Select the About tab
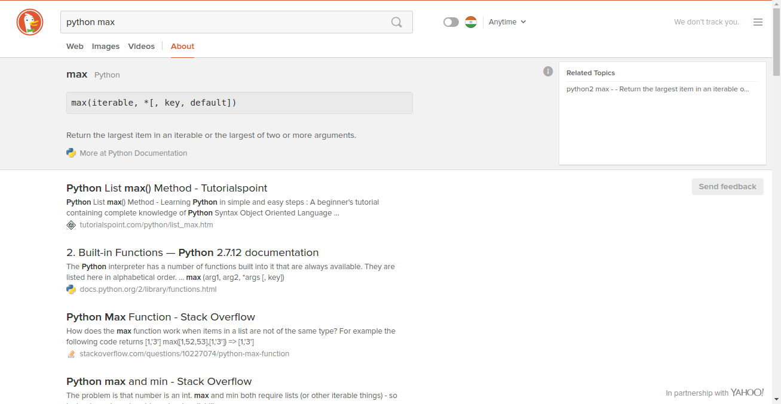Image resolution: width=781 pixels, height=404 pixels. (182, 46)
